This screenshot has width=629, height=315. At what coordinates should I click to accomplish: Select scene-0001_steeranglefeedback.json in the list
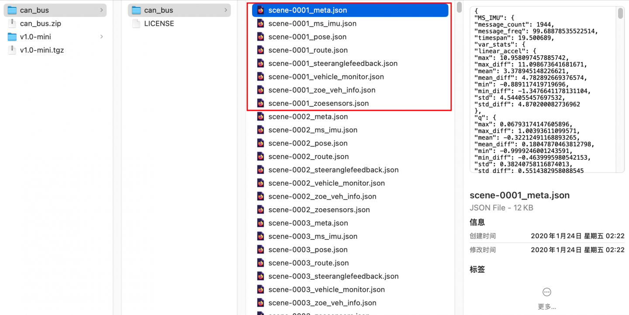(x=333, y=64)
